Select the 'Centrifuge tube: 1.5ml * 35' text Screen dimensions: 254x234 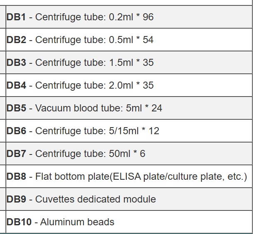click(x=94, y=63)
